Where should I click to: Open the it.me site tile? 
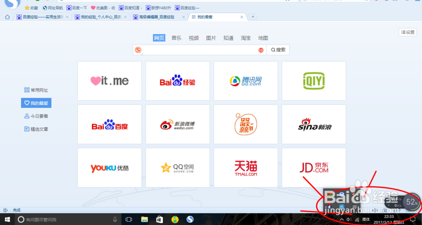[110, 81]
